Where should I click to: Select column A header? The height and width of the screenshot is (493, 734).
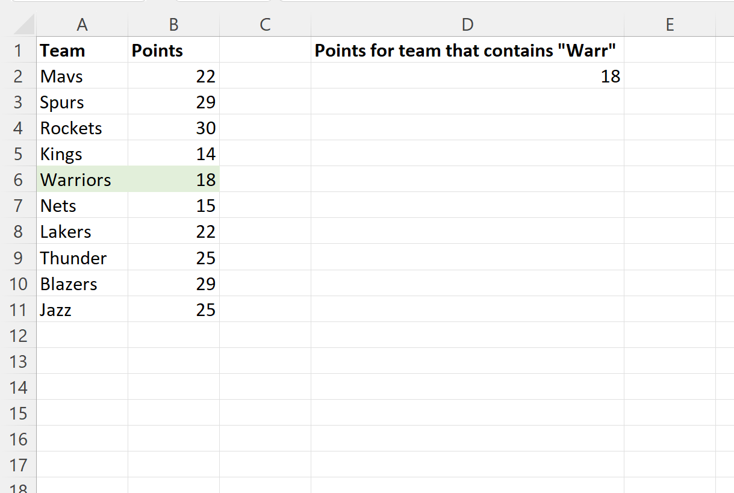82,24
